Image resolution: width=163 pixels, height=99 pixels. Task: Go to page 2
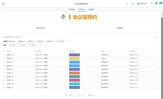click(x=82, y=95)
